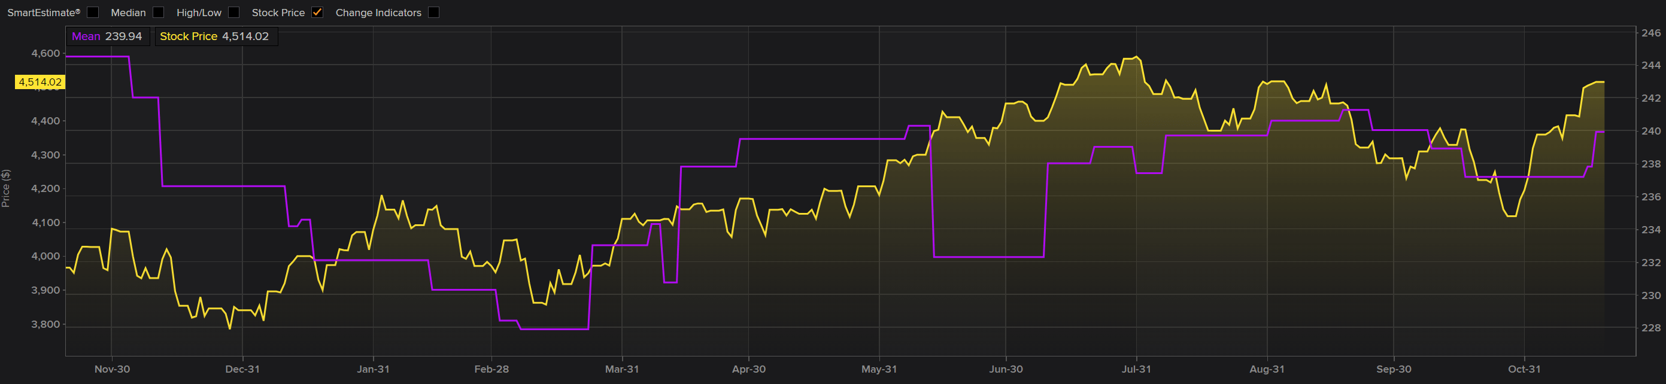Click the Jun-30 date axis label

coord(1006,369)
